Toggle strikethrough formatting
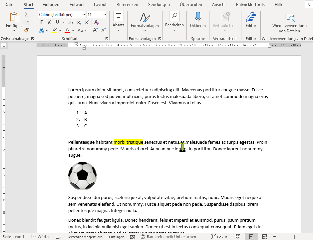313x240 pixels. click(71, 22)
